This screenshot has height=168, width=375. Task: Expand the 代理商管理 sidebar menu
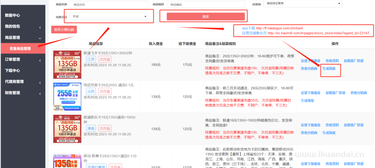22,82
